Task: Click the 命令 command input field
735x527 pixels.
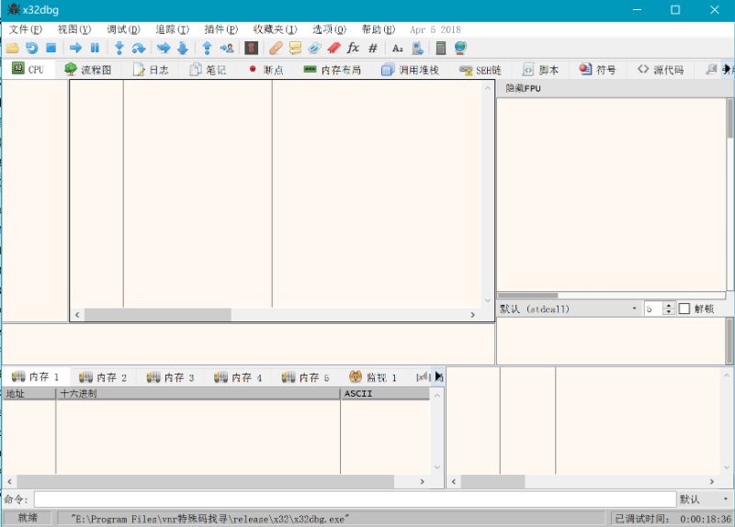Action: [x=353, y=499]
